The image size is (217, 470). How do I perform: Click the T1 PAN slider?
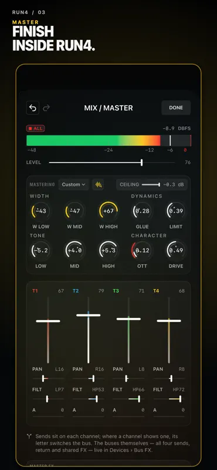point(48,378)
